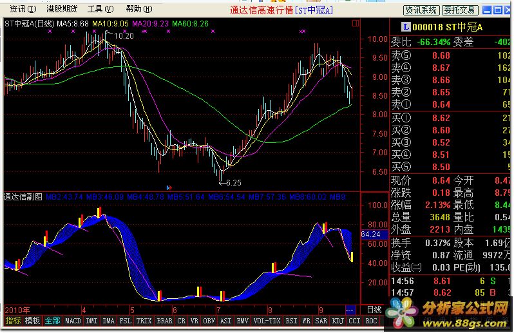The image size is (514, 333).
Task: Switch sub-chart to FSL indicator
Action: pos(125,321)
